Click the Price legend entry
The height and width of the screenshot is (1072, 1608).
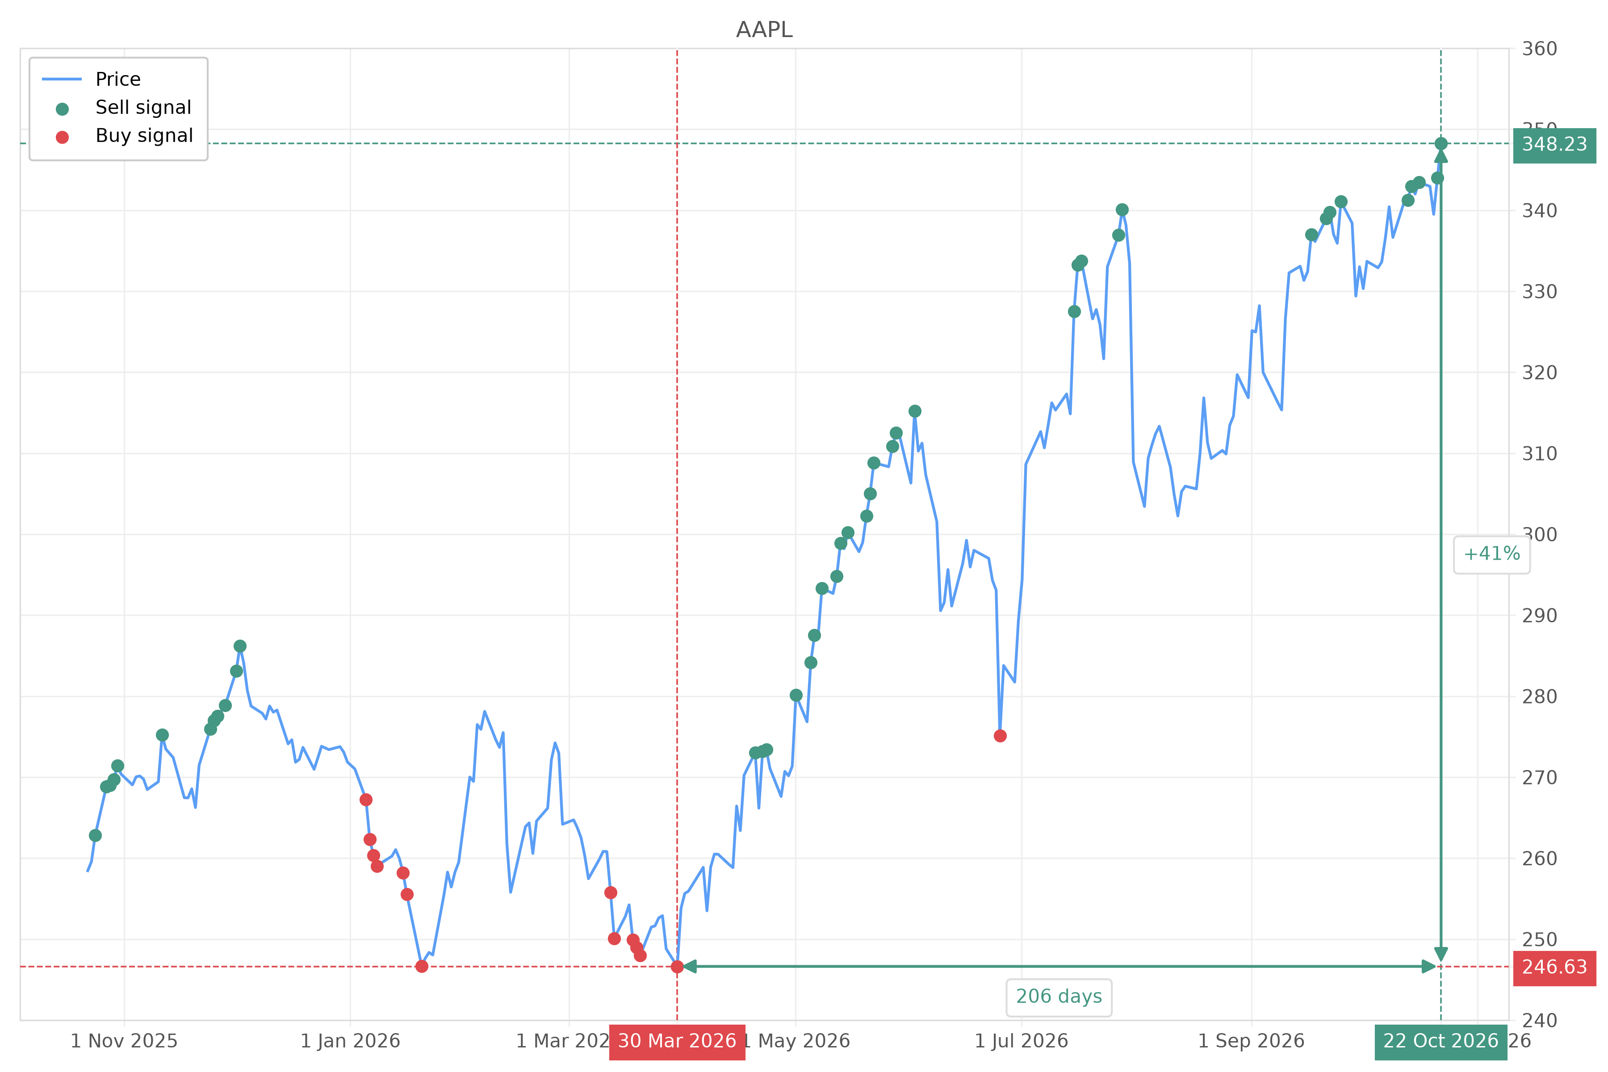91,80
